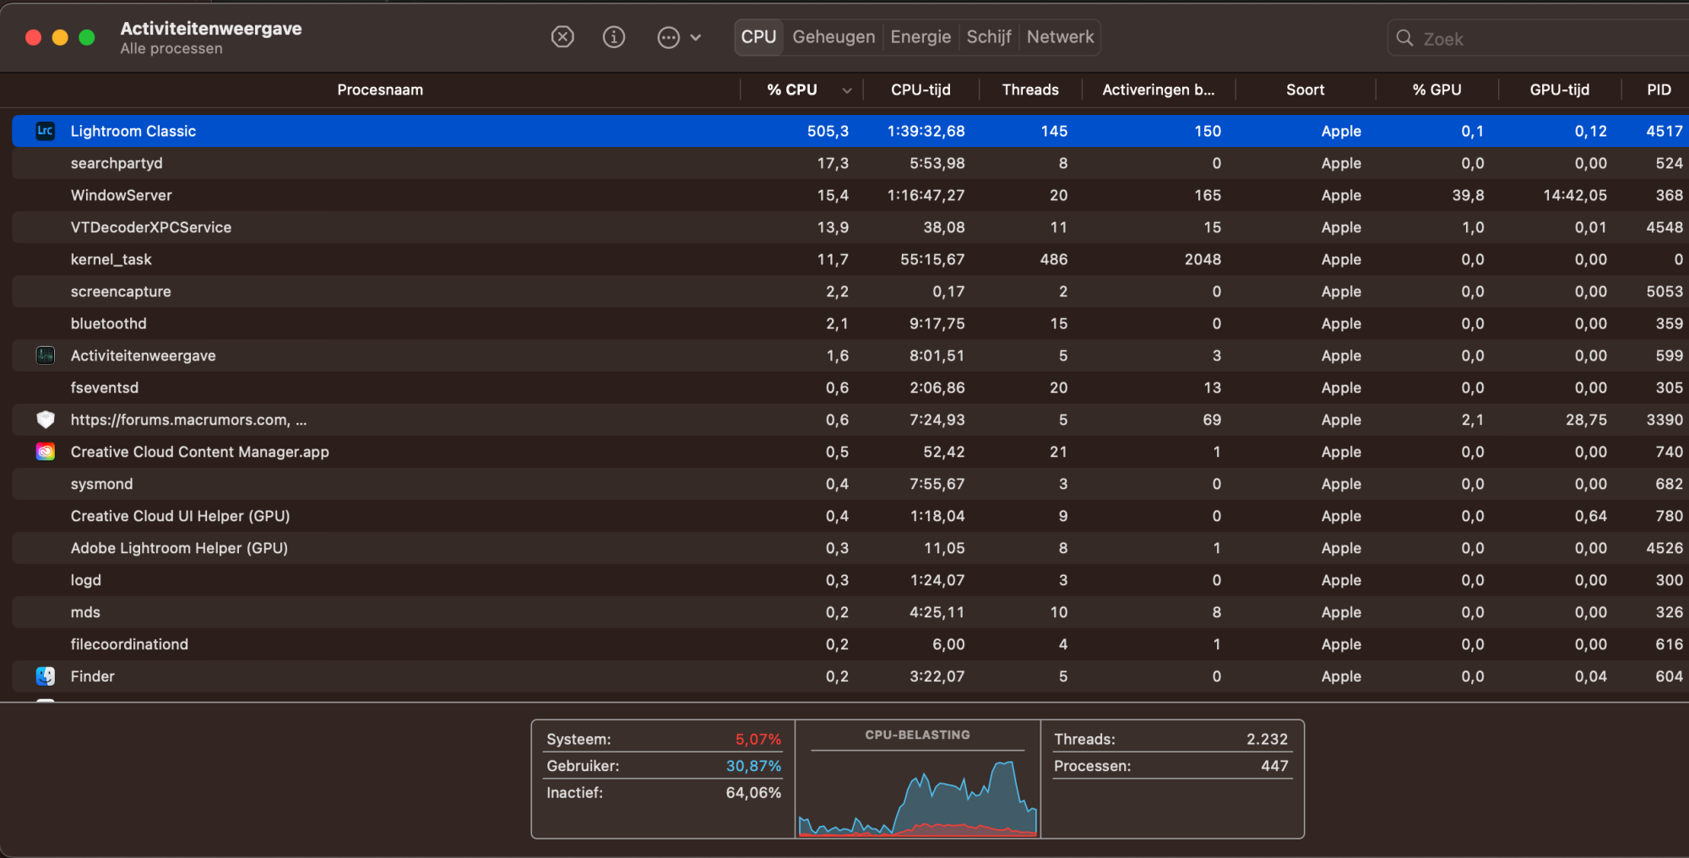Sort by the GPU-tijd column header

[1559, 90]
